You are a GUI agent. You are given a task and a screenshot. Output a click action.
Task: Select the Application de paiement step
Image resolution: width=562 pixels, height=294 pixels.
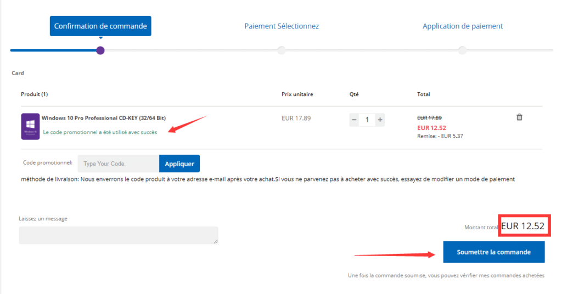[462, 26]
